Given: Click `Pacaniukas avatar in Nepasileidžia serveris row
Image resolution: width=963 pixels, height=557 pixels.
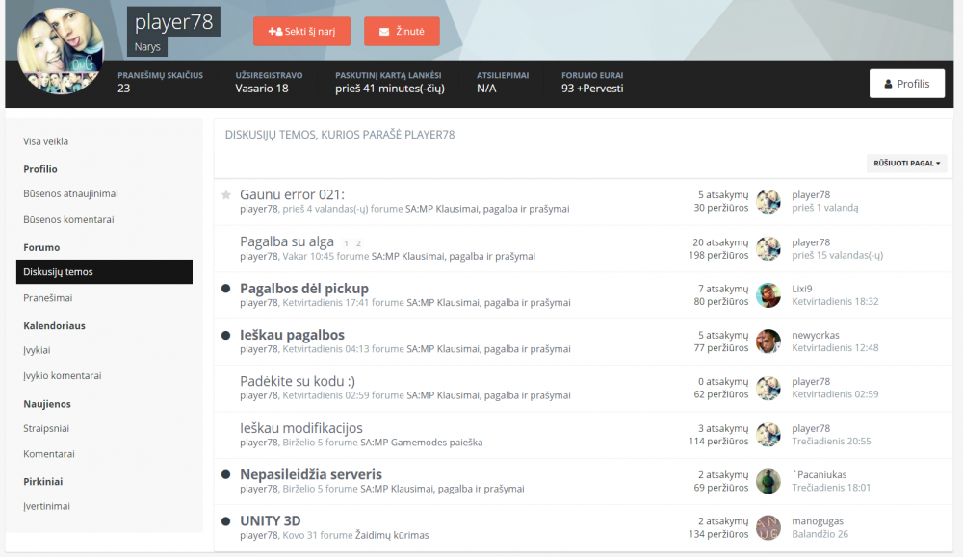Looking at the screenshot, I should [768, 482].
